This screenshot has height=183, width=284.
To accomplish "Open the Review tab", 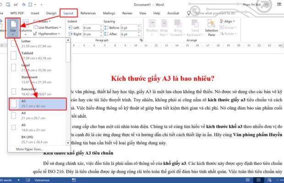I will [x=127, y=13].
